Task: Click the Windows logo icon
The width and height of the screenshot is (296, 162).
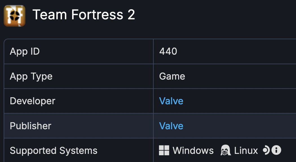Action: coord(164,150)
